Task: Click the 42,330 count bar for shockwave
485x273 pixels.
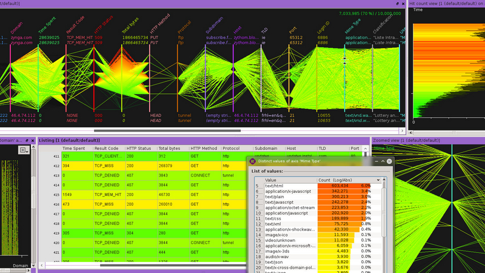Action: coord(339,229)
